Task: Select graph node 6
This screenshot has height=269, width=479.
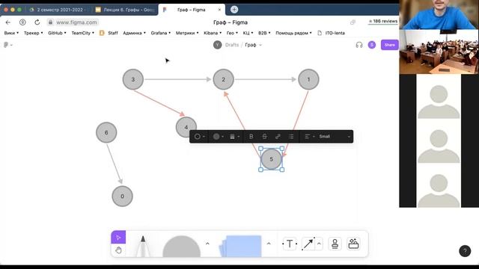Action: click(x=106, y=132)
